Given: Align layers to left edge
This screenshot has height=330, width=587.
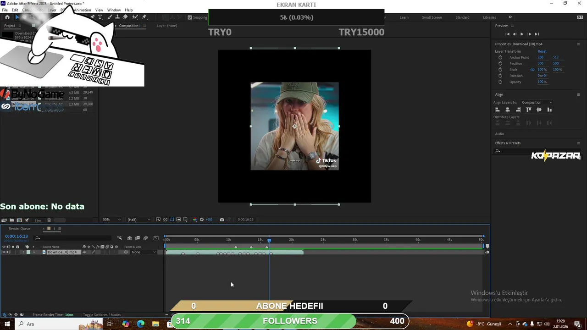Looking at the screenshot, I should tap(497, 110).
